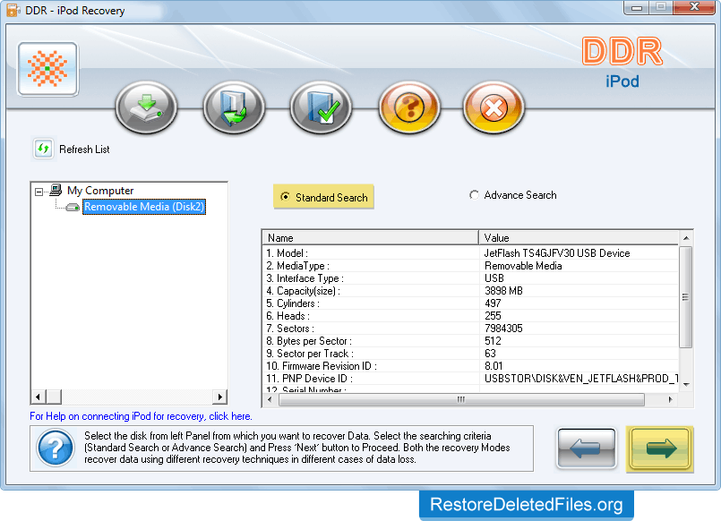Viewport: 721px width, 521px height.
Task: Close the DDR iPod Recovery window
Action: tap(694, 7)
